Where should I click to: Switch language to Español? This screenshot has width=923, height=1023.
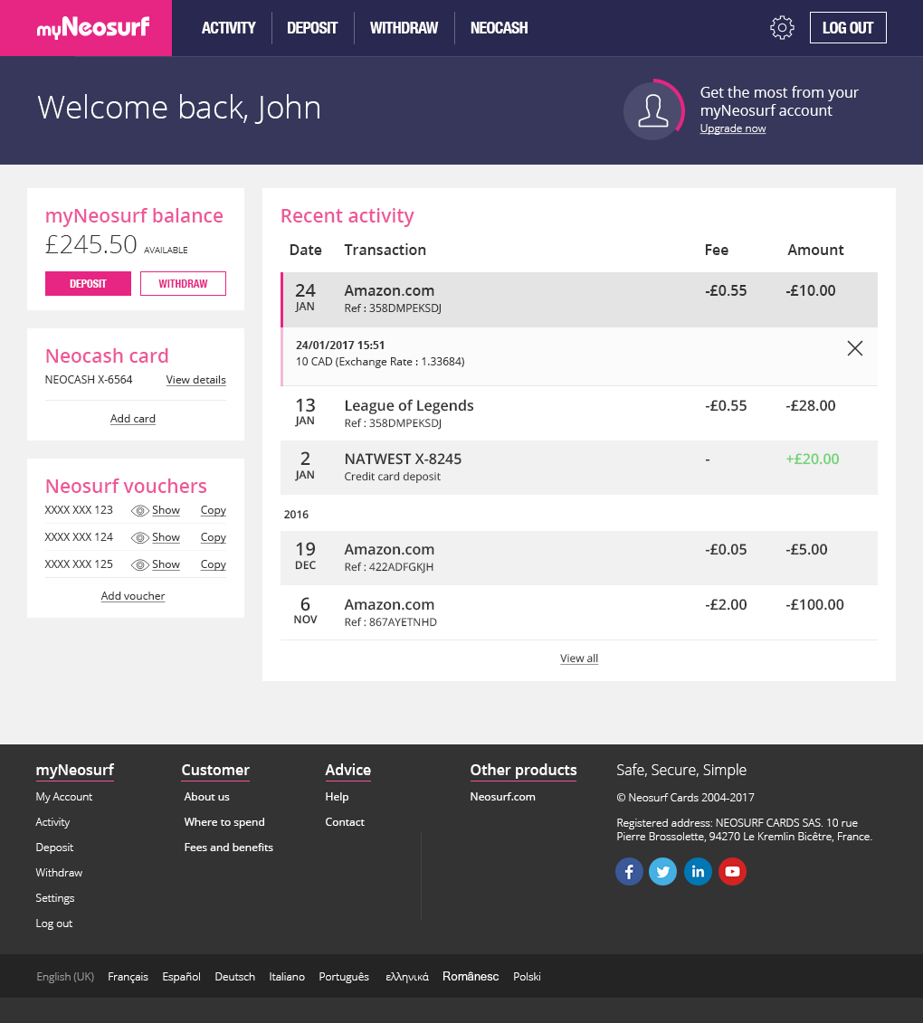pyautogui.click(x=182, y=977)
